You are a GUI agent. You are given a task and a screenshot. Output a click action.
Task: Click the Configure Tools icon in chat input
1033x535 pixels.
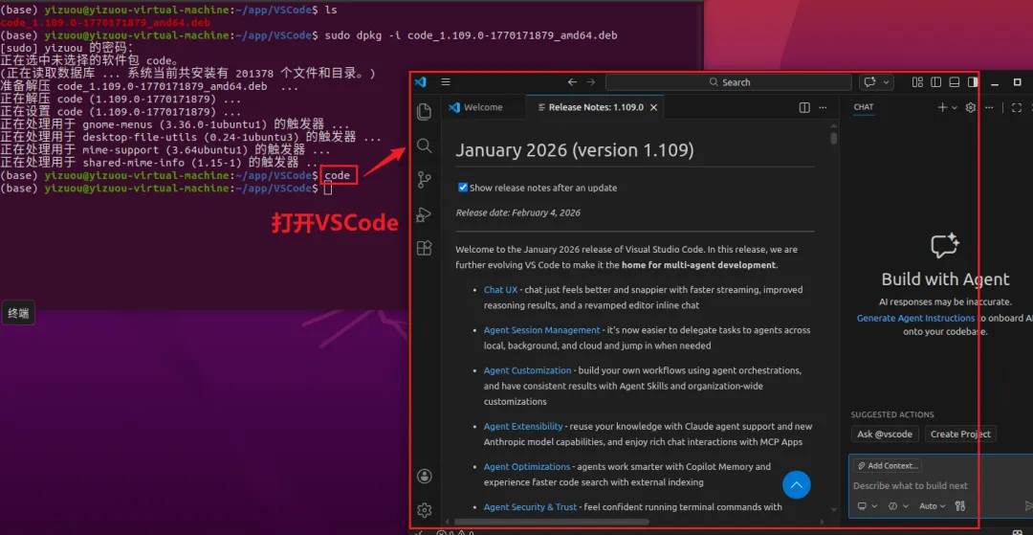point(960,506)
